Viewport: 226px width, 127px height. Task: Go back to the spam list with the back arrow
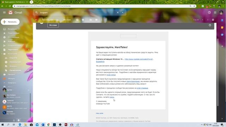(36, 20)
